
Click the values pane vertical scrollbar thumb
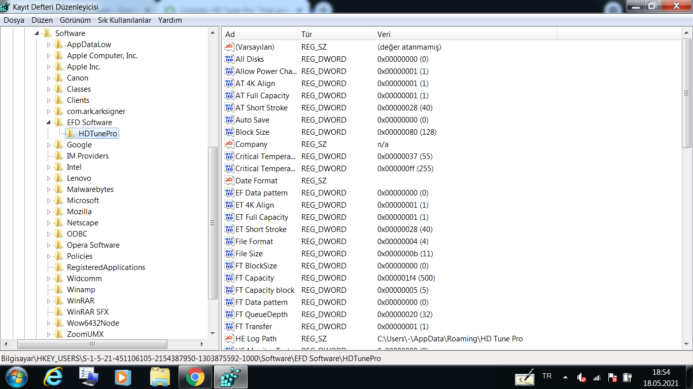click(687, 93)
